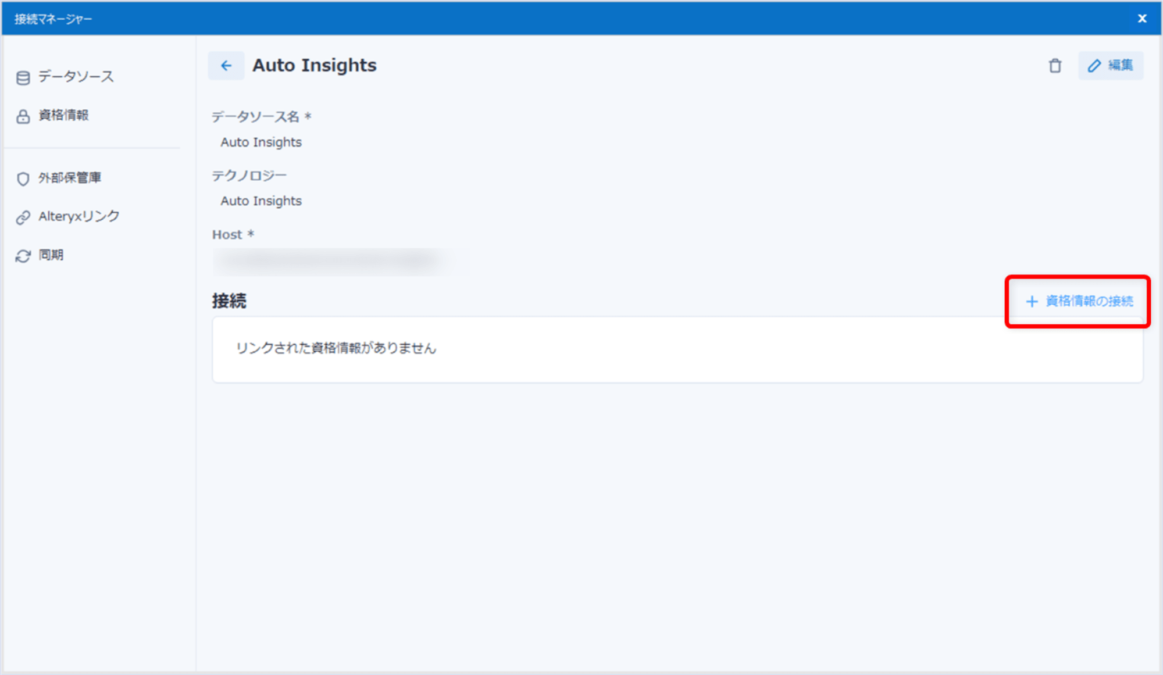Open Alteryxリンク in sidebar
Viewport: 1163px width, 675px height.
[79, 216]
